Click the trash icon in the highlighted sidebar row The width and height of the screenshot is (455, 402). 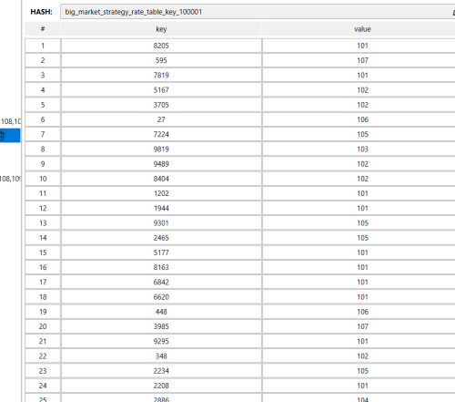pyautogui.click(x=2, y=136)
